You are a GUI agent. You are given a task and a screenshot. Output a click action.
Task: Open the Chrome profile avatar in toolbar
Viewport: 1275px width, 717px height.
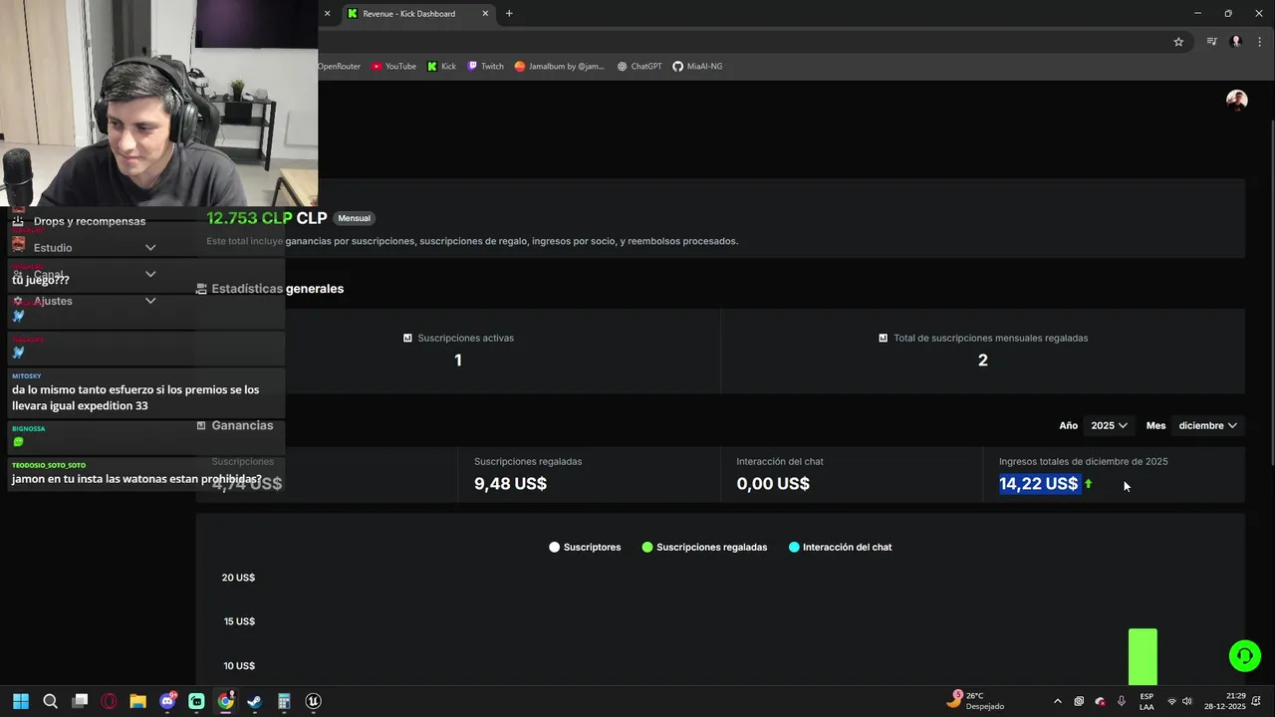[1236, 42]
